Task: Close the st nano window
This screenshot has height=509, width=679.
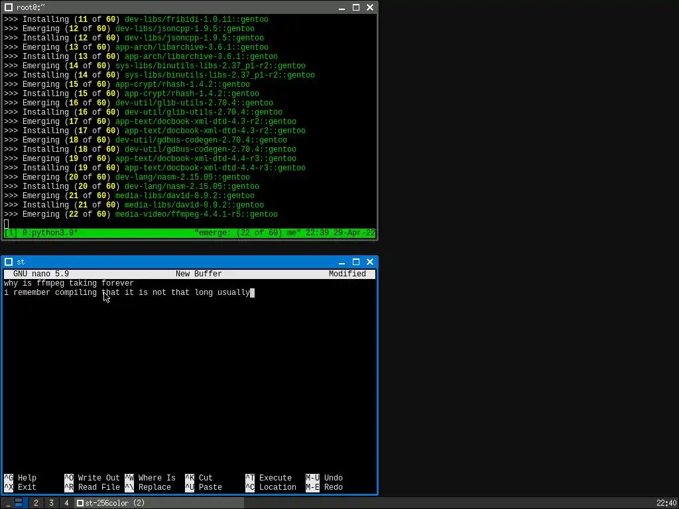Action: point(370,262)
